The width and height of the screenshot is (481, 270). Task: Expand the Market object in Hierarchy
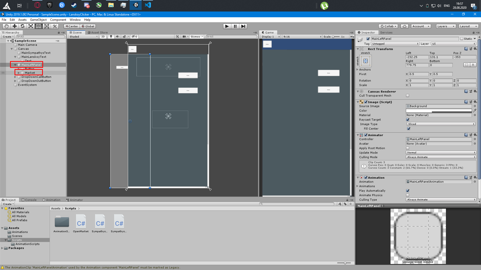pos(19,73)
